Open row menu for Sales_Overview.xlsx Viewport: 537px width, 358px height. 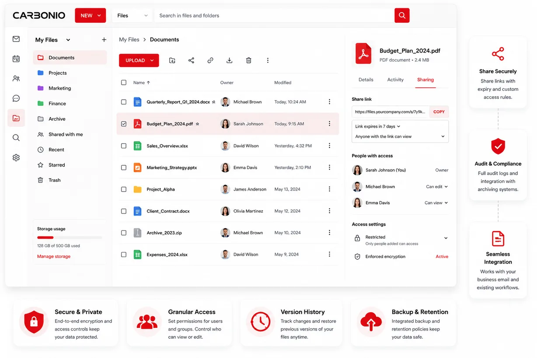coord(329,146)
